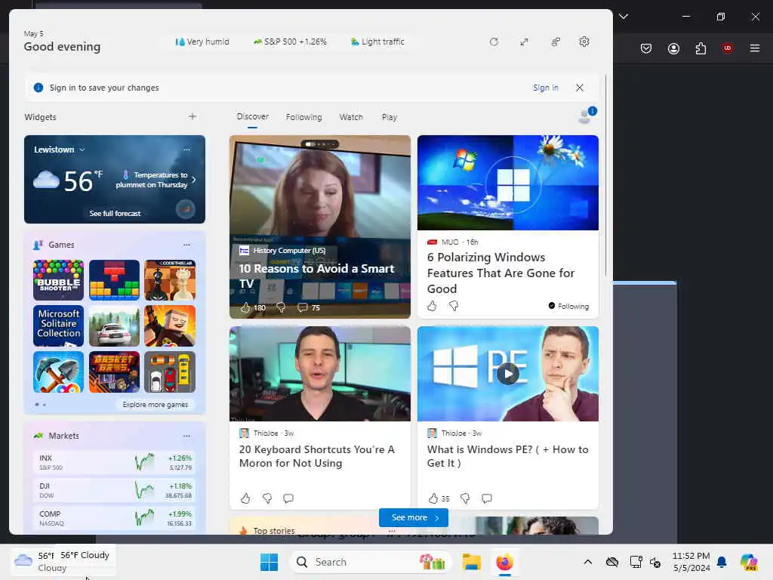Click Explore more games button

(x=156, y=405)
